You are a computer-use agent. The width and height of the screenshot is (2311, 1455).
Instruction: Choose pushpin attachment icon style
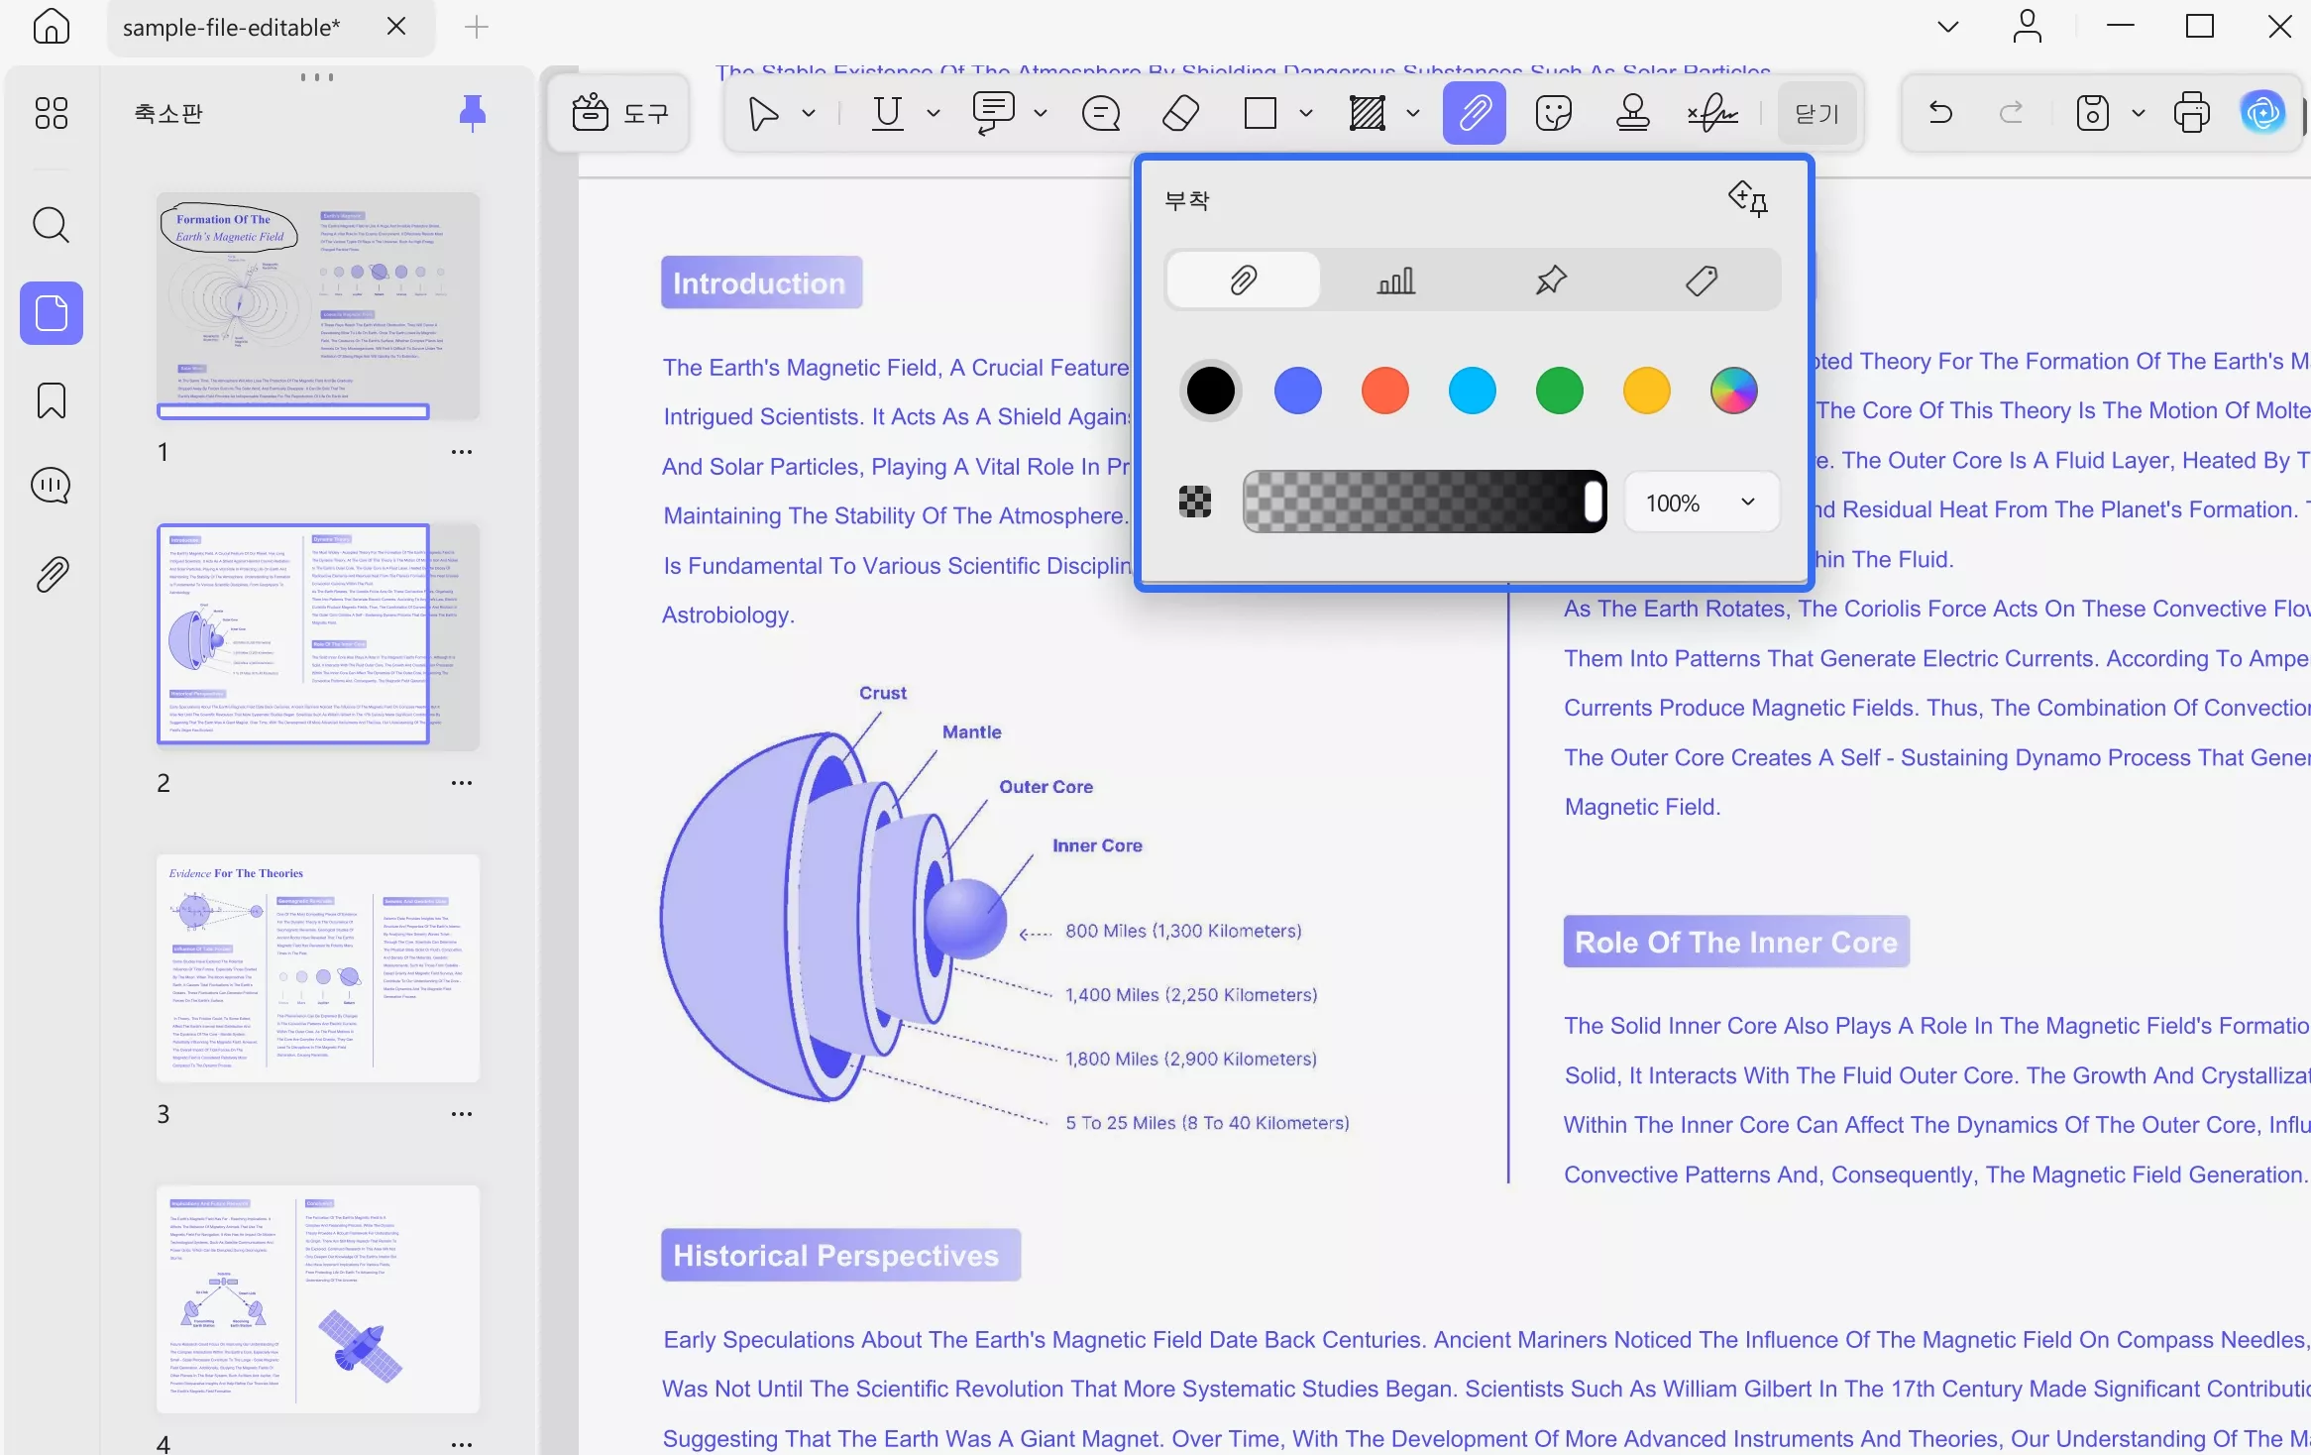[x=1551, y=280]
